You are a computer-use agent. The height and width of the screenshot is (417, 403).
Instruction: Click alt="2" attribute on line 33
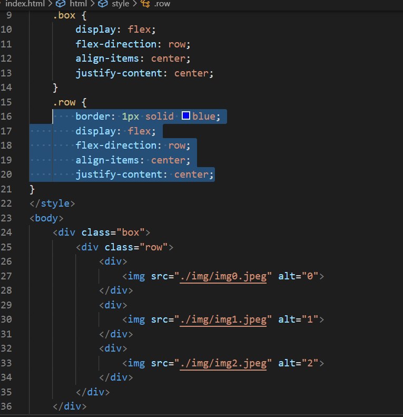298,363
